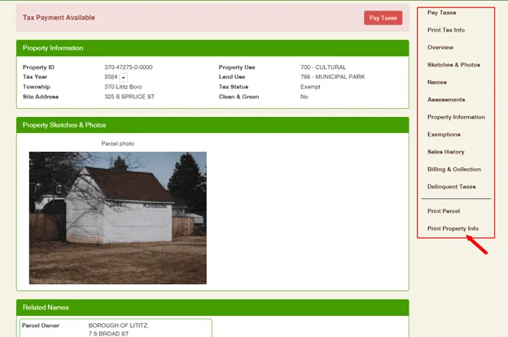Go to Billing & Collection link
The height and width of the screenshot is (337, 508).
454,170
